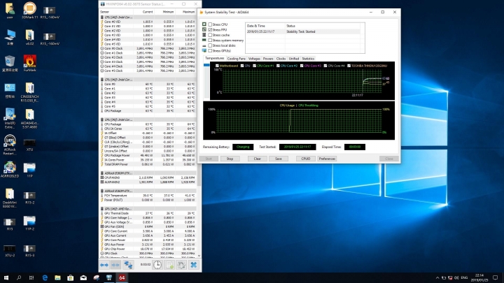Screen dimensions: 504x283
Task: Launch Microsoft Edge from taskbar
Action: (x=45, y=278)
